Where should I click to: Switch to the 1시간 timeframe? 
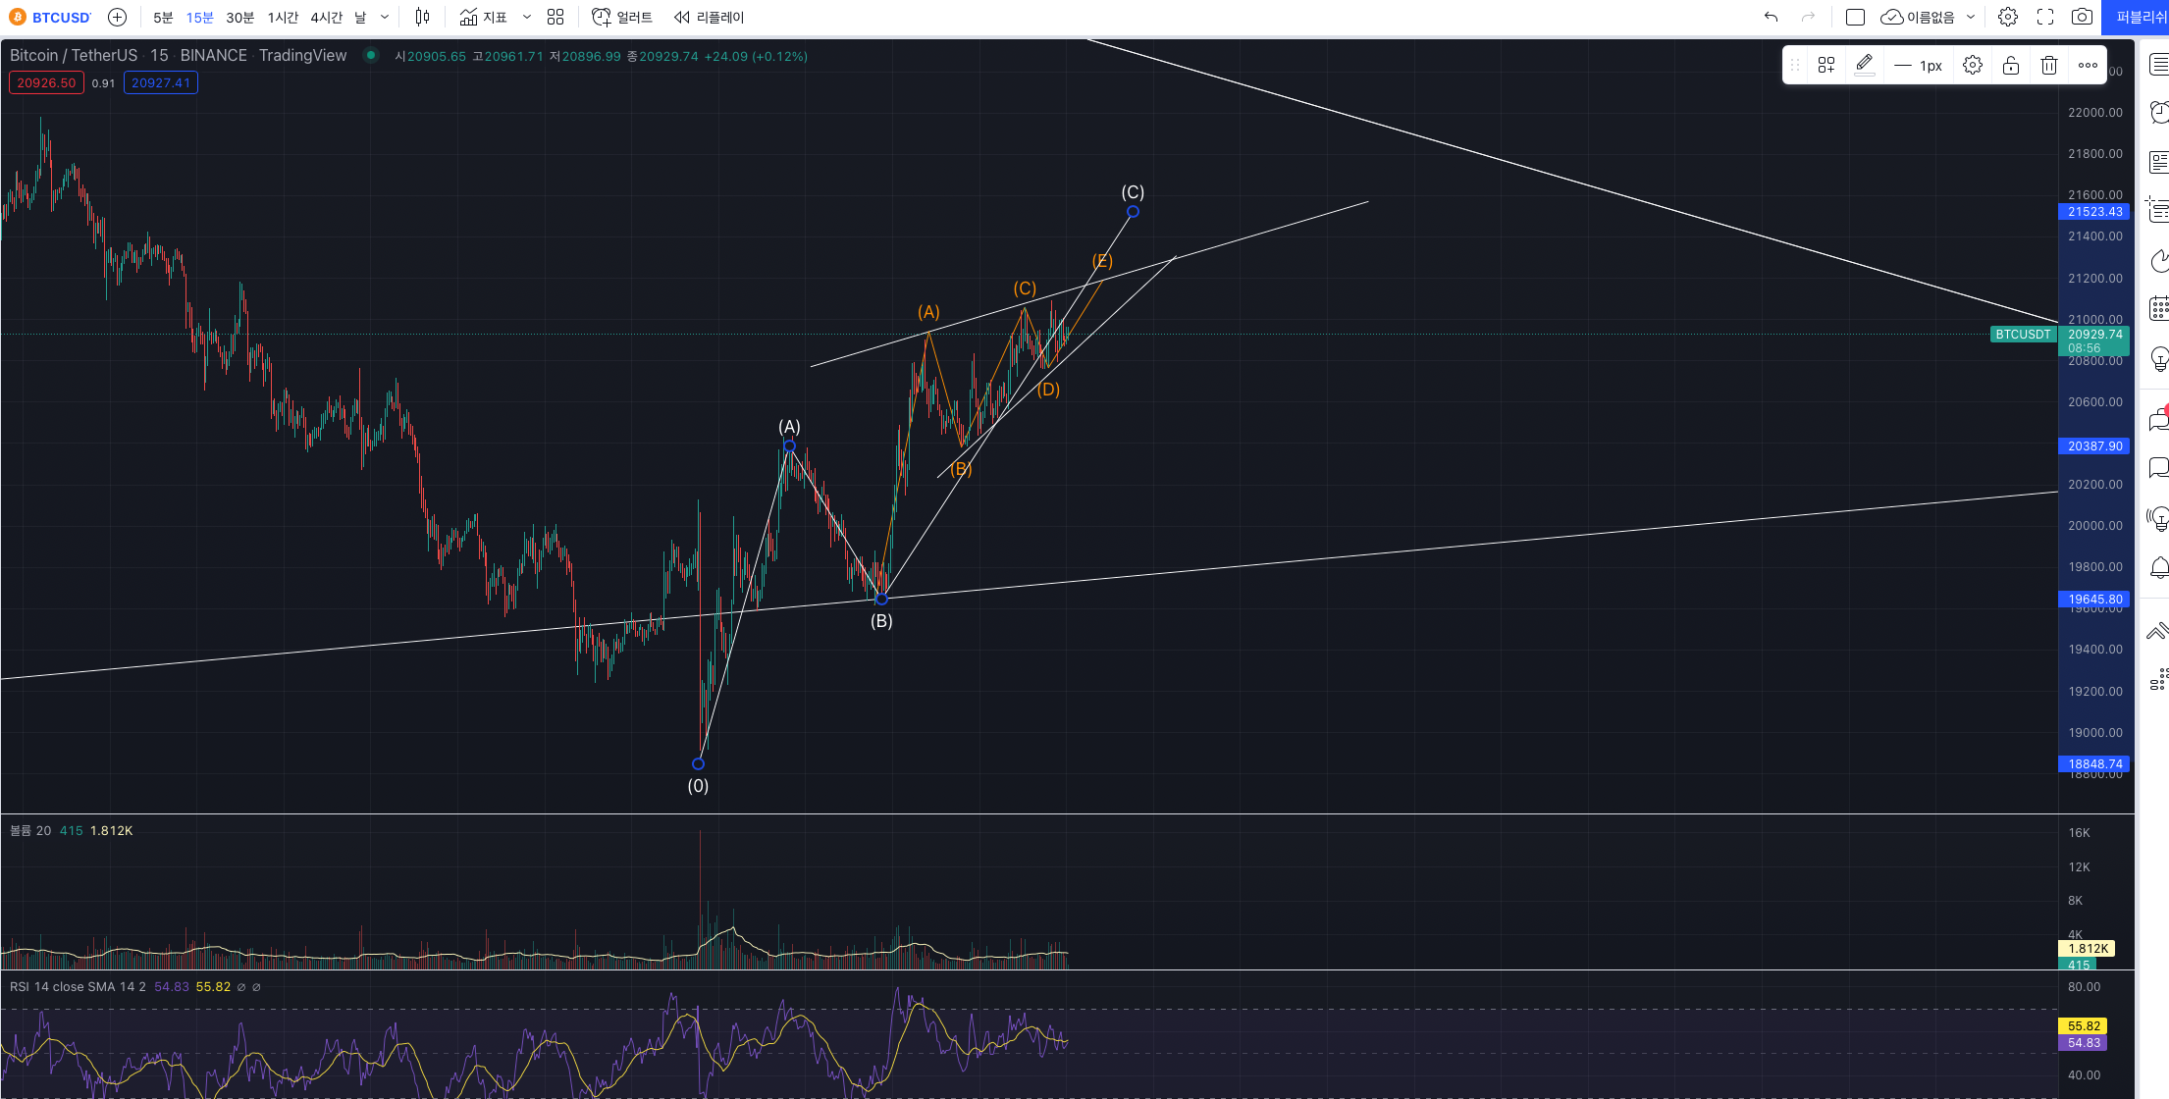click(x=283, y=18)
